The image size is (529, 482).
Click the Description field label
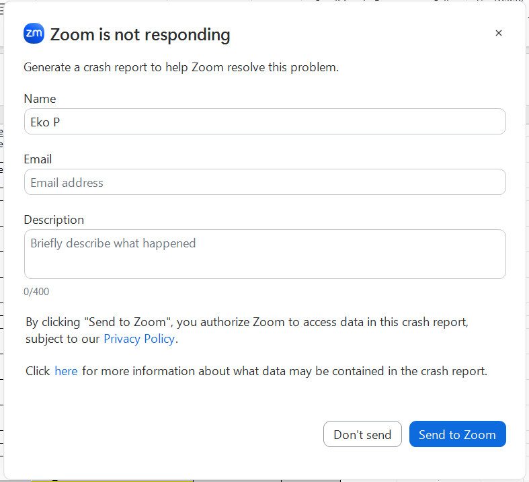(x=54, y=220)
